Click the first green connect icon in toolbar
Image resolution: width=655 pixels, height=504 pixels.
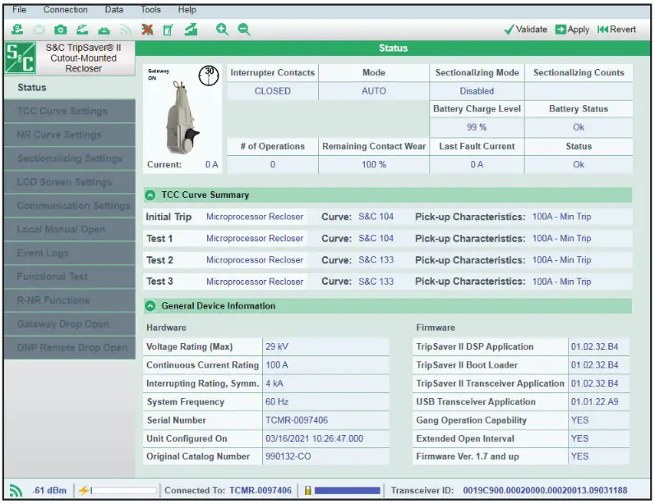17,29
